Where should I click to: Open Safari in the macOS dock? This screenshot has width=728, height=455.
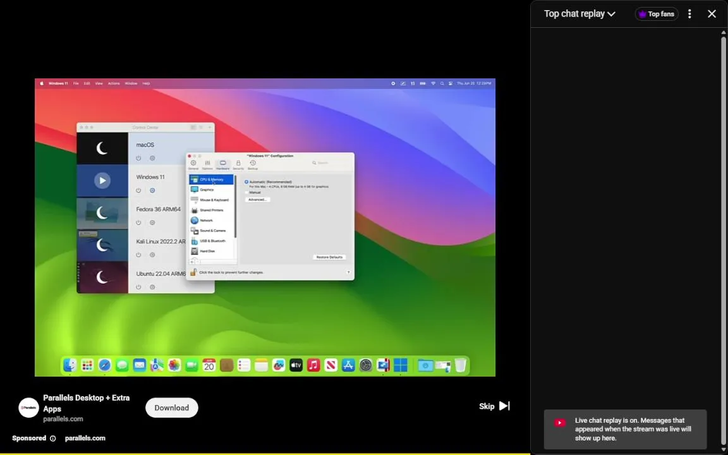coord(104,365)
